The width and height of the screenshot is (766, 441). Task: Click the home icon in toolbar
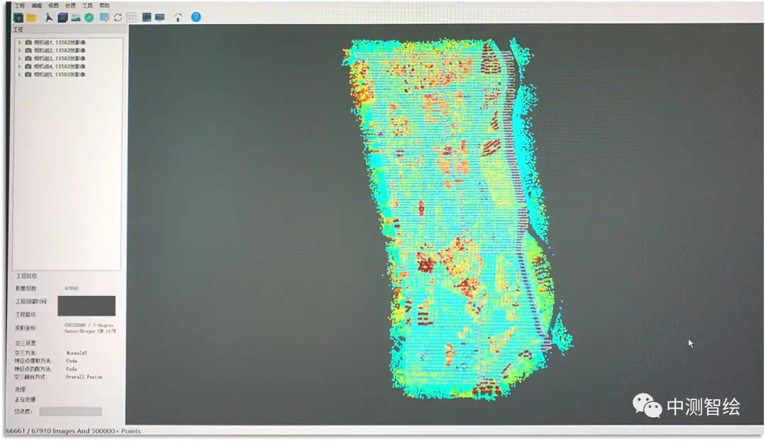pos(177,17)
